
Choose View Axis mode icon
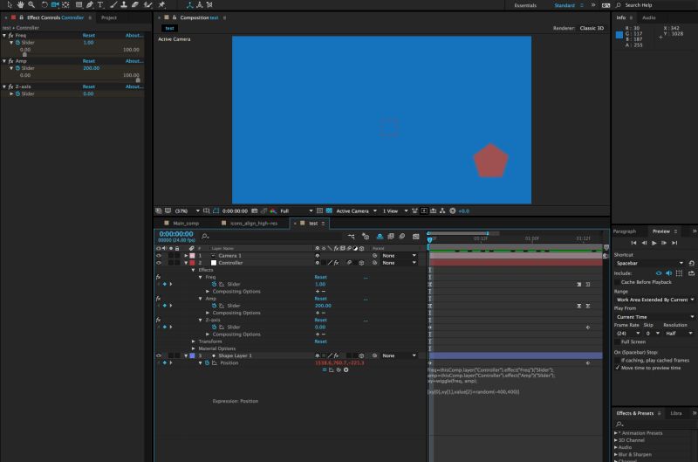pos(209,5)
